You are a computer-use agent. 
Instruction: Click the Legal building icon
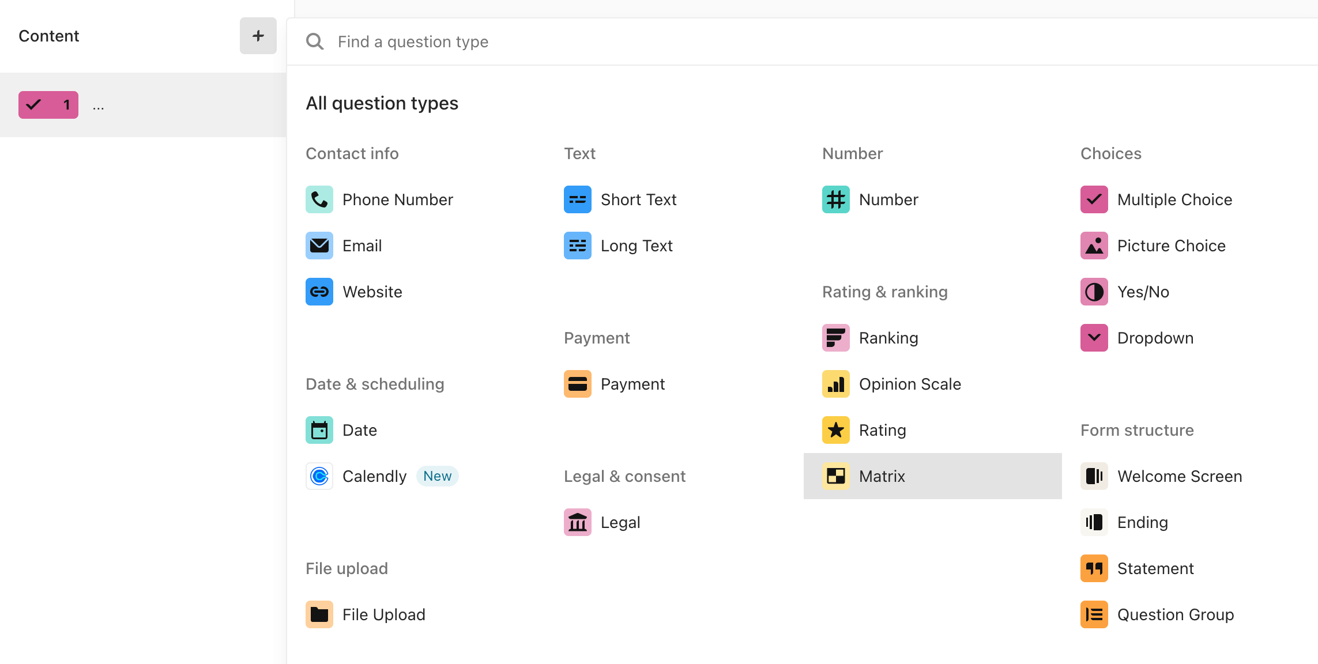click(578, 522)
